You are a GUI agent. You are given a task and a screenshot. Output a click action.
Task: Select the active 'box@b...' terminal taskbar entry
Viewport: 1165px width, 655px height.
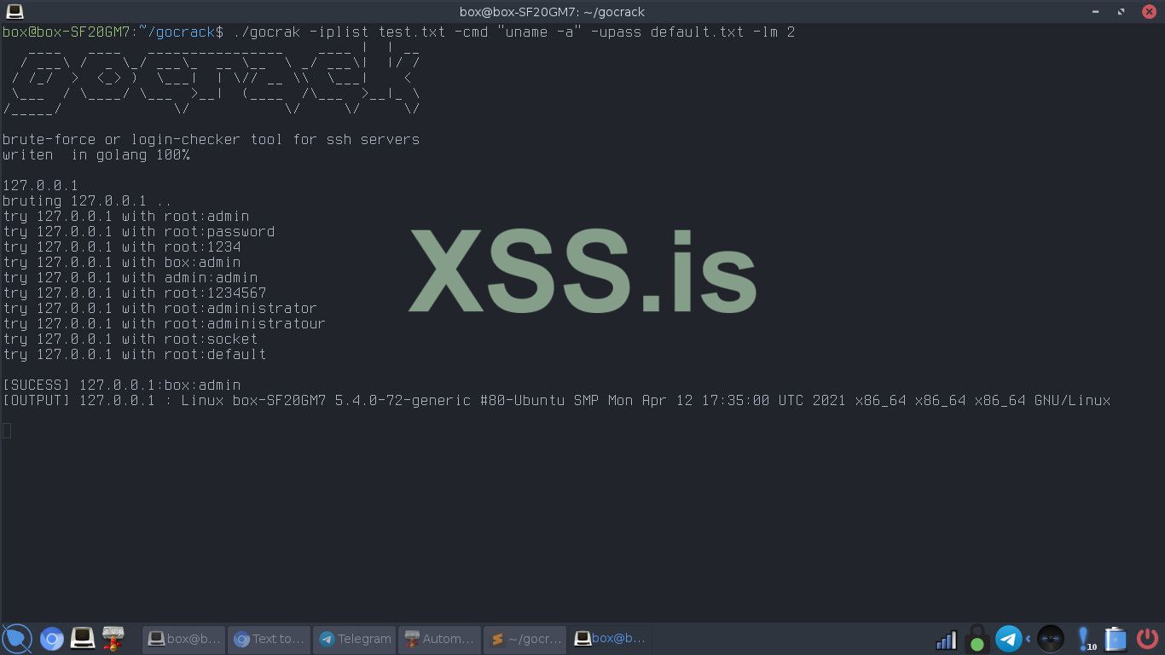(610, 638)
